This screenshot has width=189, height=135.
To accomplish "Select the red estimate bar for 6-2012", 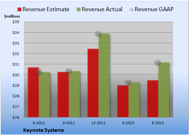I will click(33, 92).
